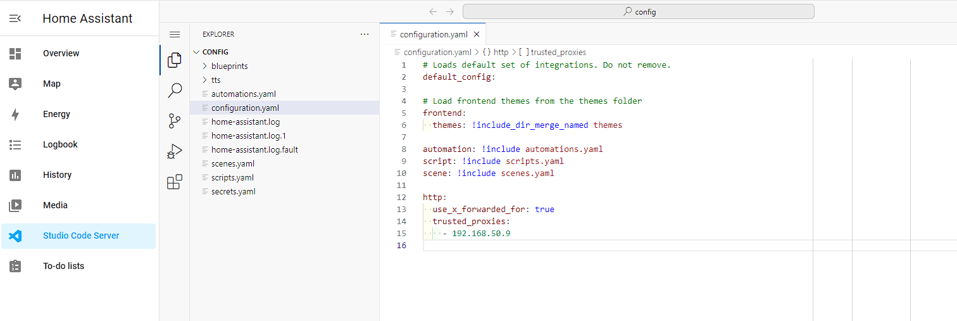Image resolution: width=957 pixels, height=321 pixels.
Task: Click the go back arrow
Action: coord(433,11)
